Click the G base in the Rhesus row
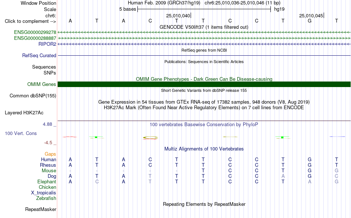The height and width of the screenshot is (218, 351). (x=310, y=165)
